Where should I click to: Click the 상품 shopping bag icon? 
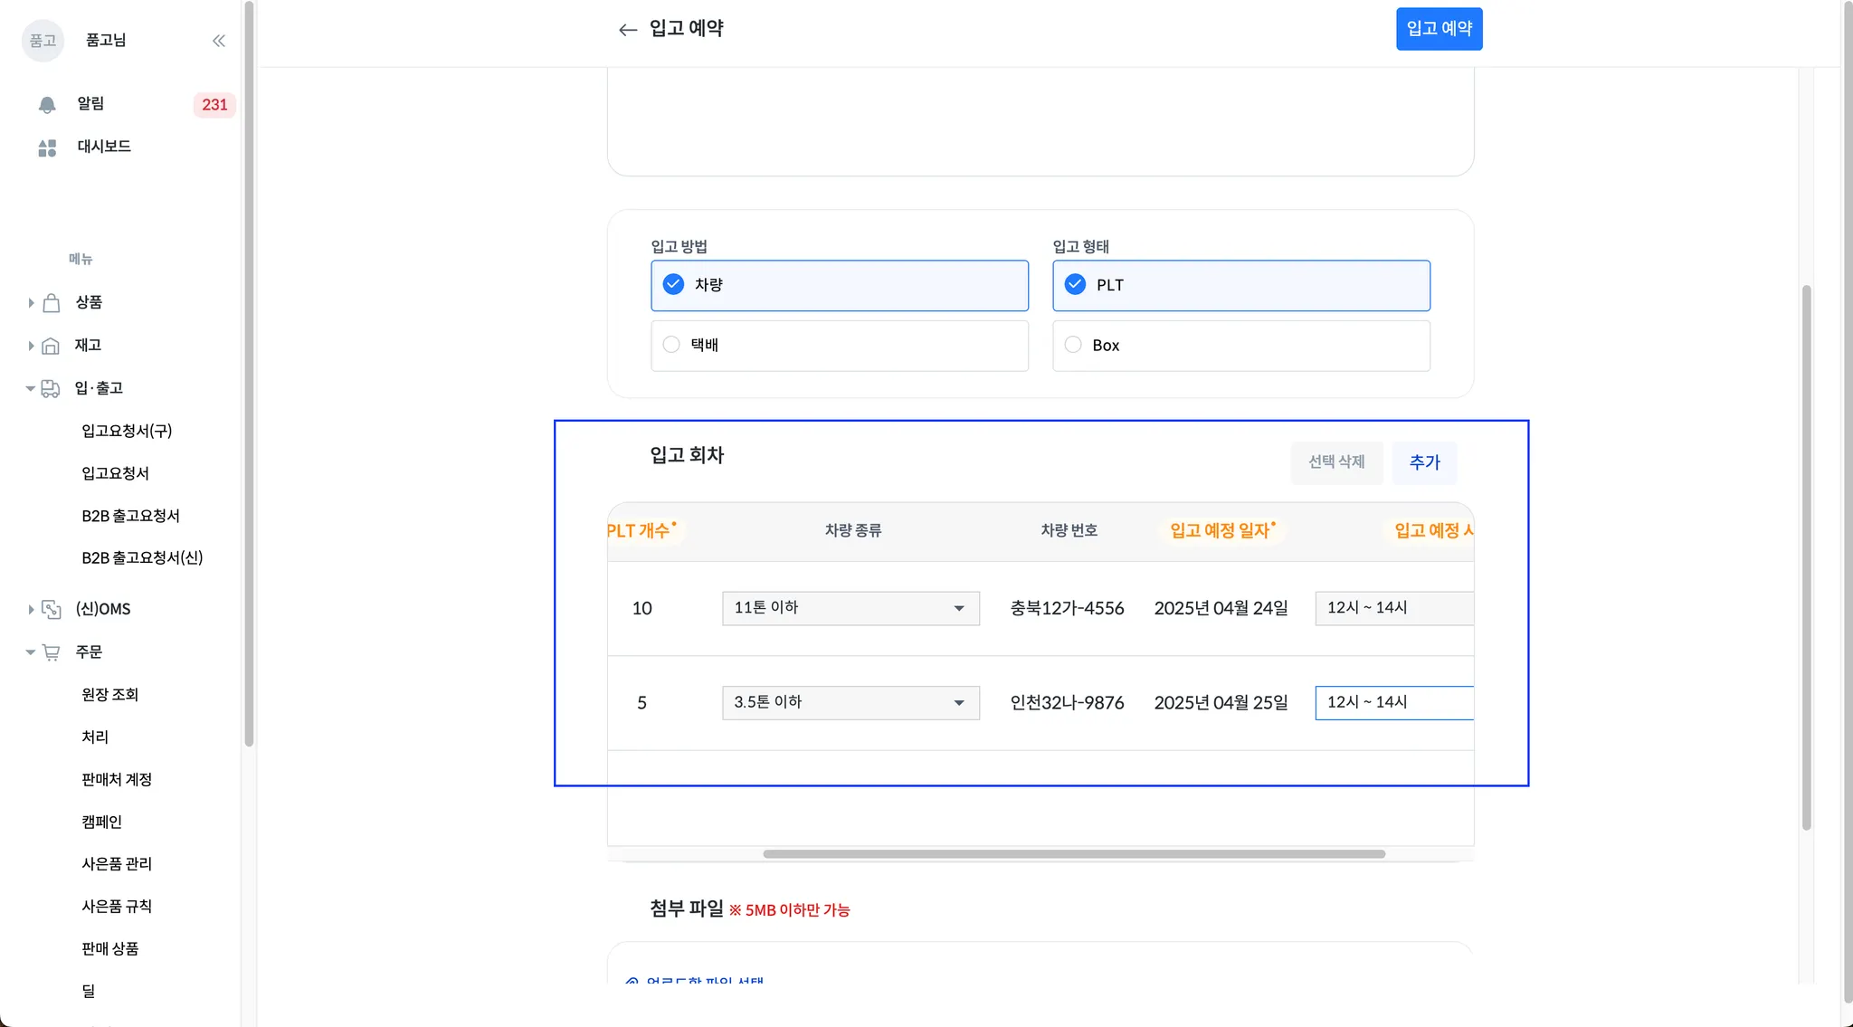52,303
